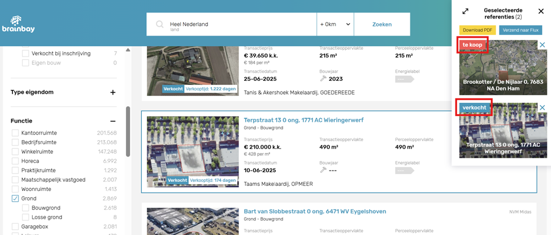This screenshot has height=235, width=551.
Task: Open the Brookotter reference thumbnail in panel
Action: pos(503,67)
